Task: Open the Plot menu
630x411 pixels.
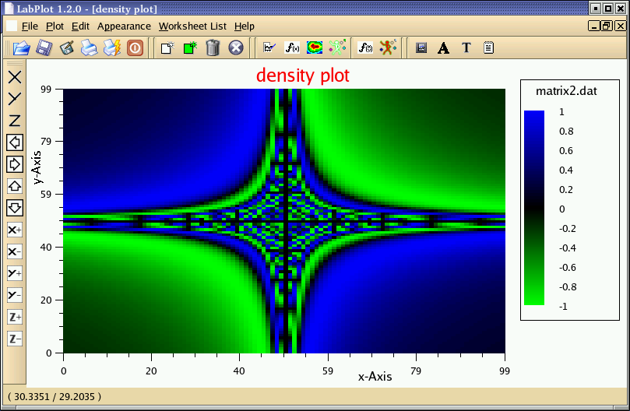Action: 55,26
